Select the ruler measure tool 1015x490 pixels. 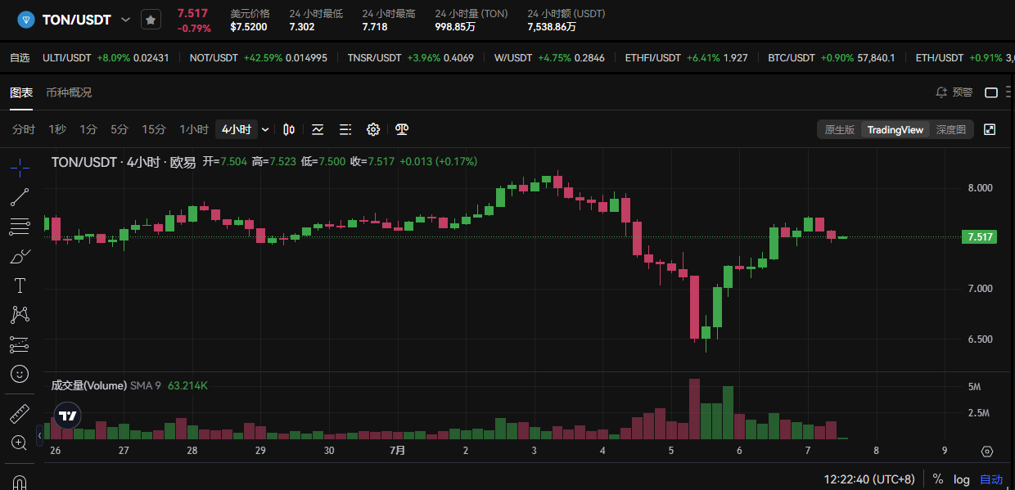tap(20, 413)
